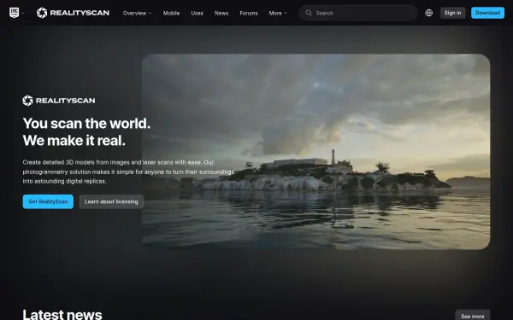Click the blue Download button
Image resolution: width=513 pixels, height=320 pixels.
pos(488,13)
